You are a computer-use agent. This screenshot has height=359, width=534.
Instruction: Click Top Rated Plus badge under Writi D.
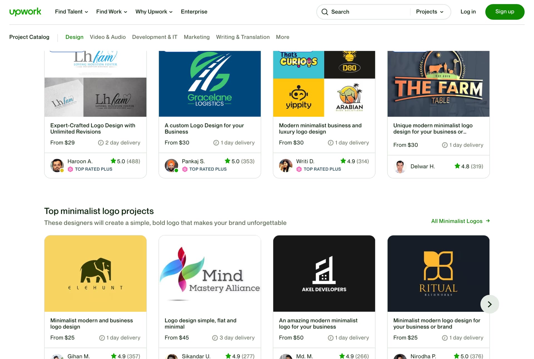(319, 169)
